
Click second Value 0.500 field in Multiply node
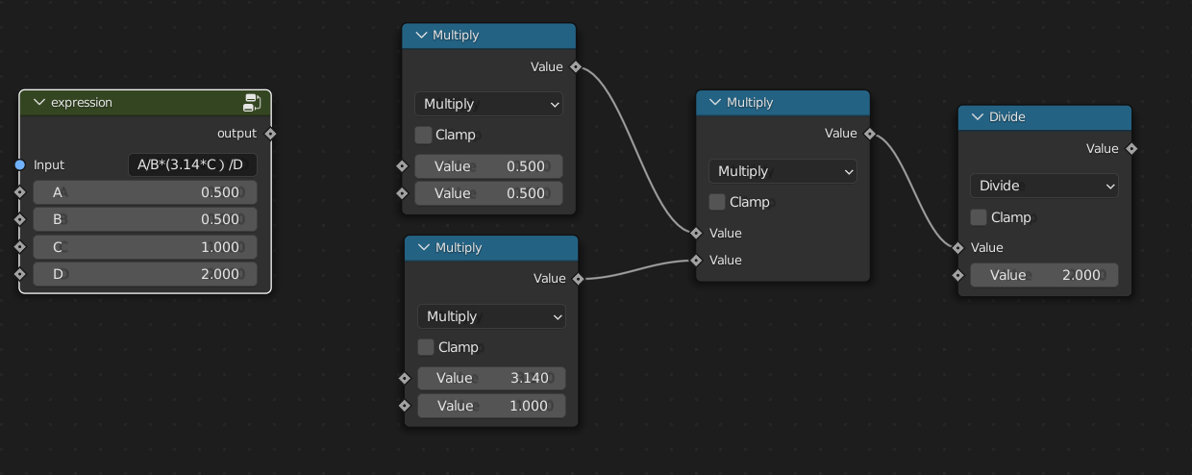pos(488,193)
